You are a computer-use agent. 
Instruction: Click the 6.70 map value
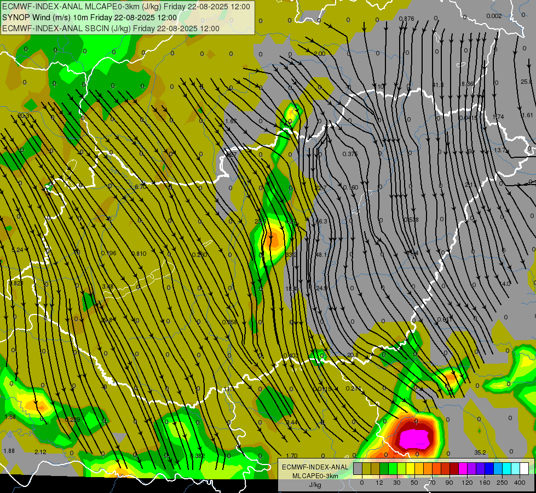coord(141,187)
